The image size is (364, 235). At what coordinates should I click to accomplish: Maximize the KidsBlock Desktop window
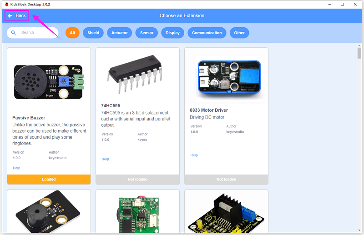point(342,4)
